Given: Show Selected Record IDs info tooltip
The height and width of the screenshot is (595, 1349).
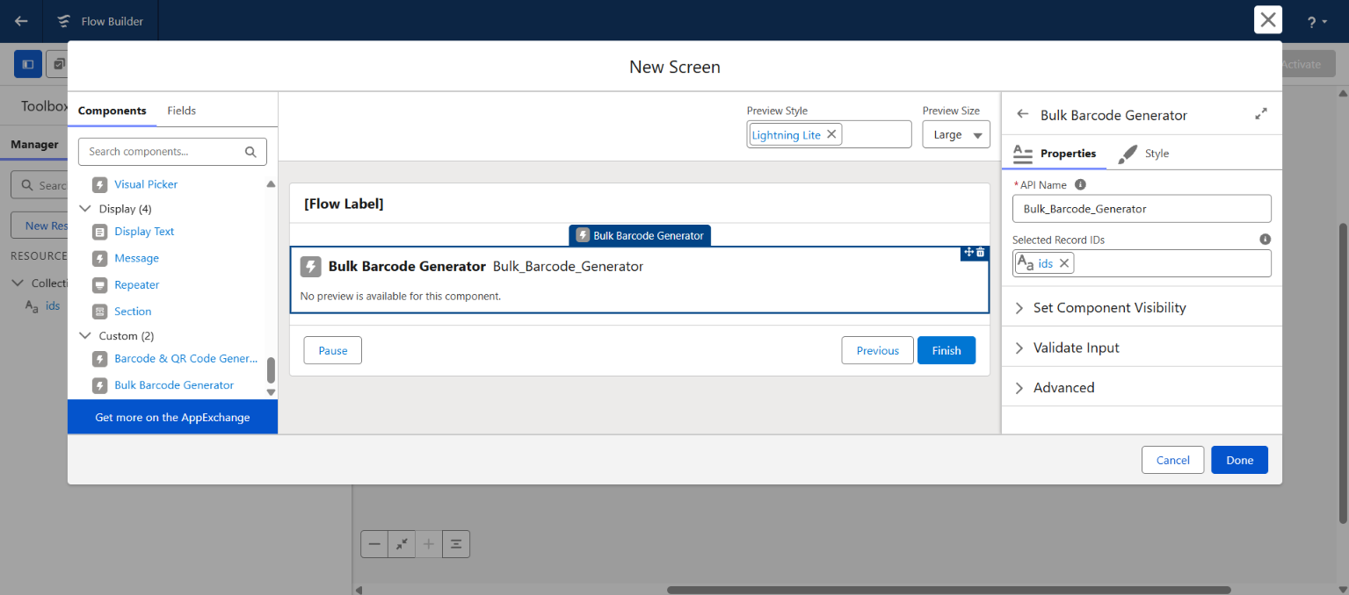Looking at the screenshot, I should [1266, 239].
